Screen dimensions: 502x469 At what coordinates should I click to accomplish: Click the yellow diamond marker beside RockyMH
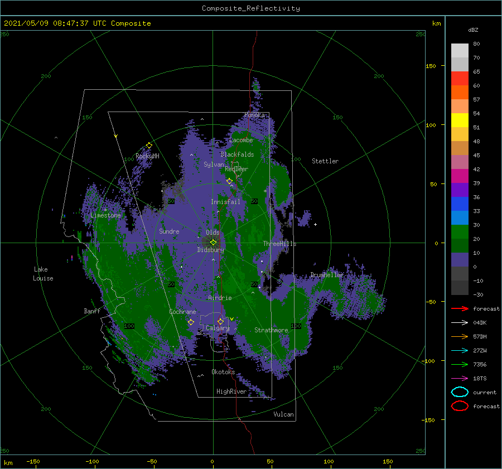(149, 146)
